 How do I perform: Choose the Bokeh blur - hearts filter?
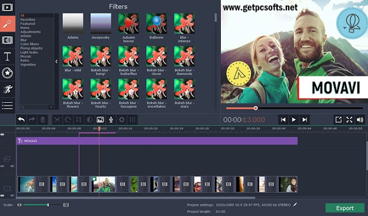(x=101, y=89)
